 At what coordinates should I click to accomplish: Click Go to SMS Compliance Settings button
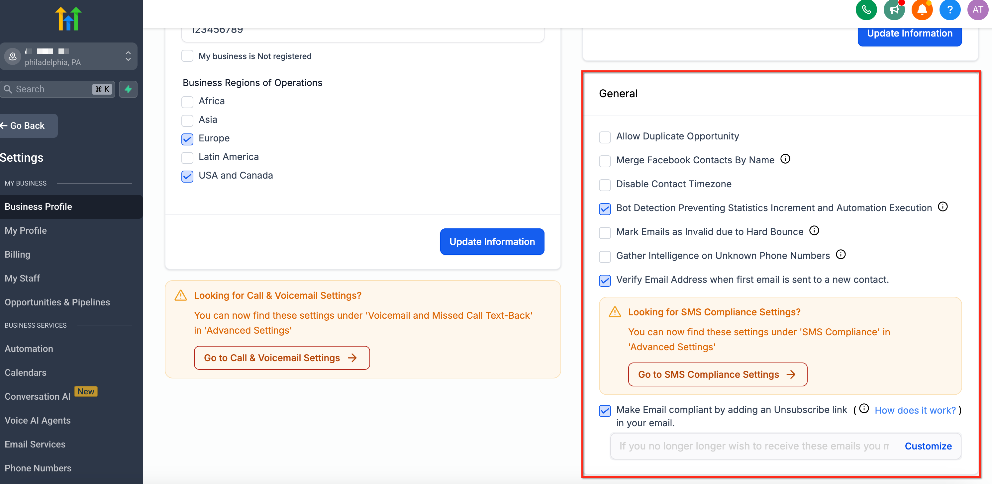pyautogui.click(x=717, y=374)
